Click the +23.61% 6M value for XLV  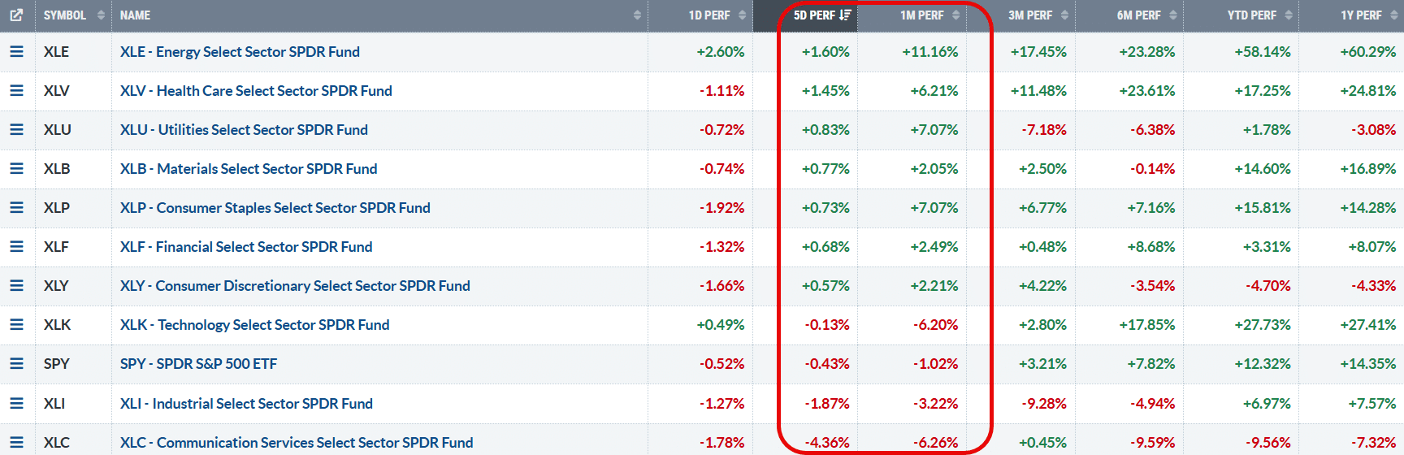coord(1146,91)
